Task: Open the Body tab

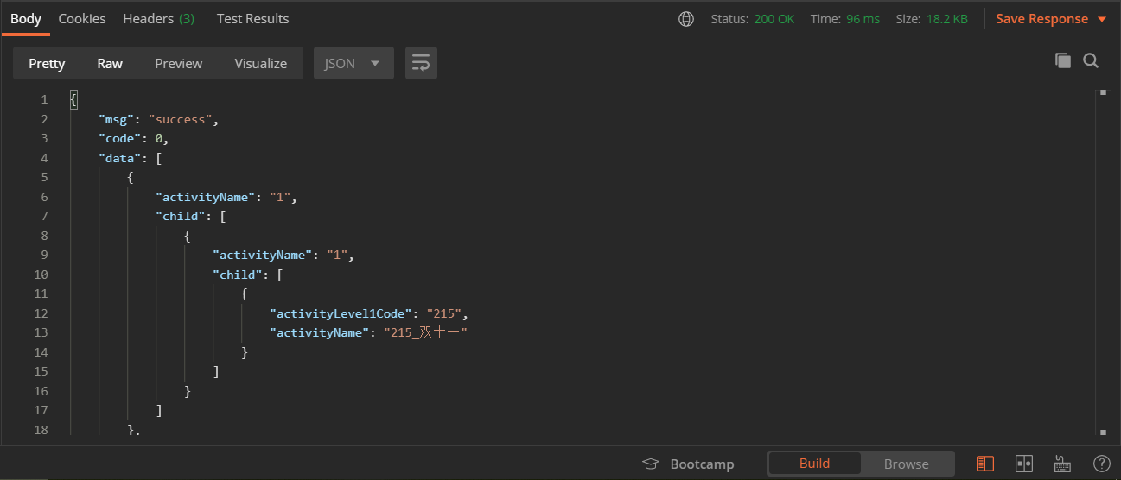Action: pos(26,18)
